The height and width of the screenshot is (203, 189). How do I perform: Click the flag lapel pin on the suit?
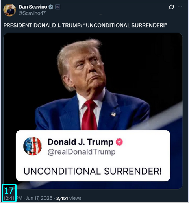coord(113,114)
